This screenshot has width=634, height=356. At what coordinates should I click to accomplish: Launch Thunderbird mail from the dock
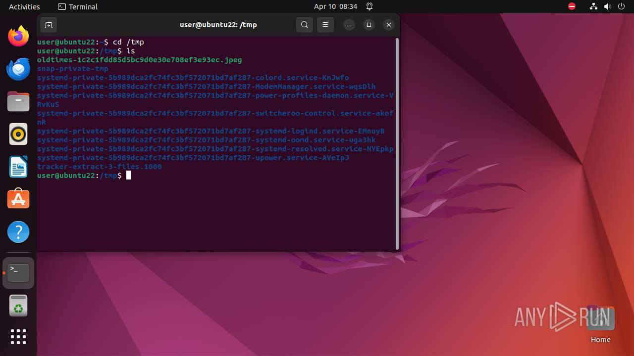click(x=18, y=69)
